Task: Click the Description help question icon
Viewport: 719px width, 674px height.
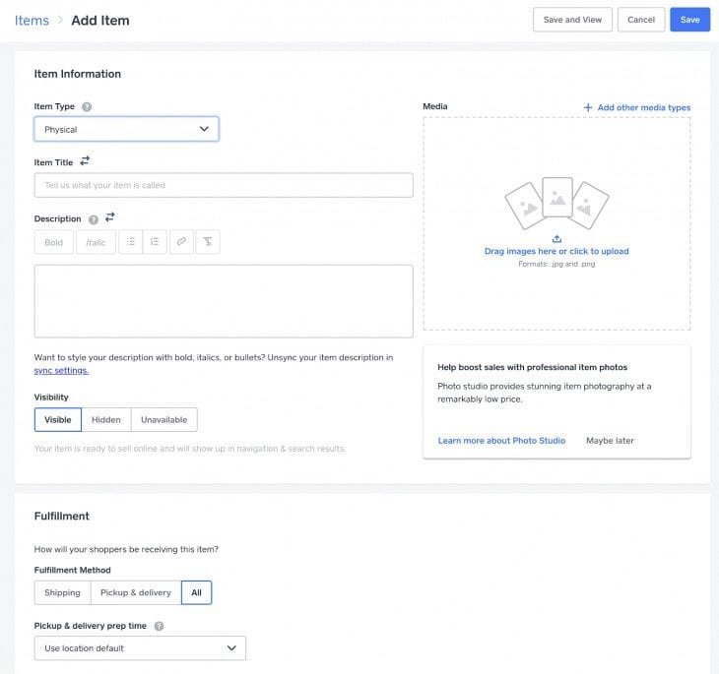Action: coord(94,219)
